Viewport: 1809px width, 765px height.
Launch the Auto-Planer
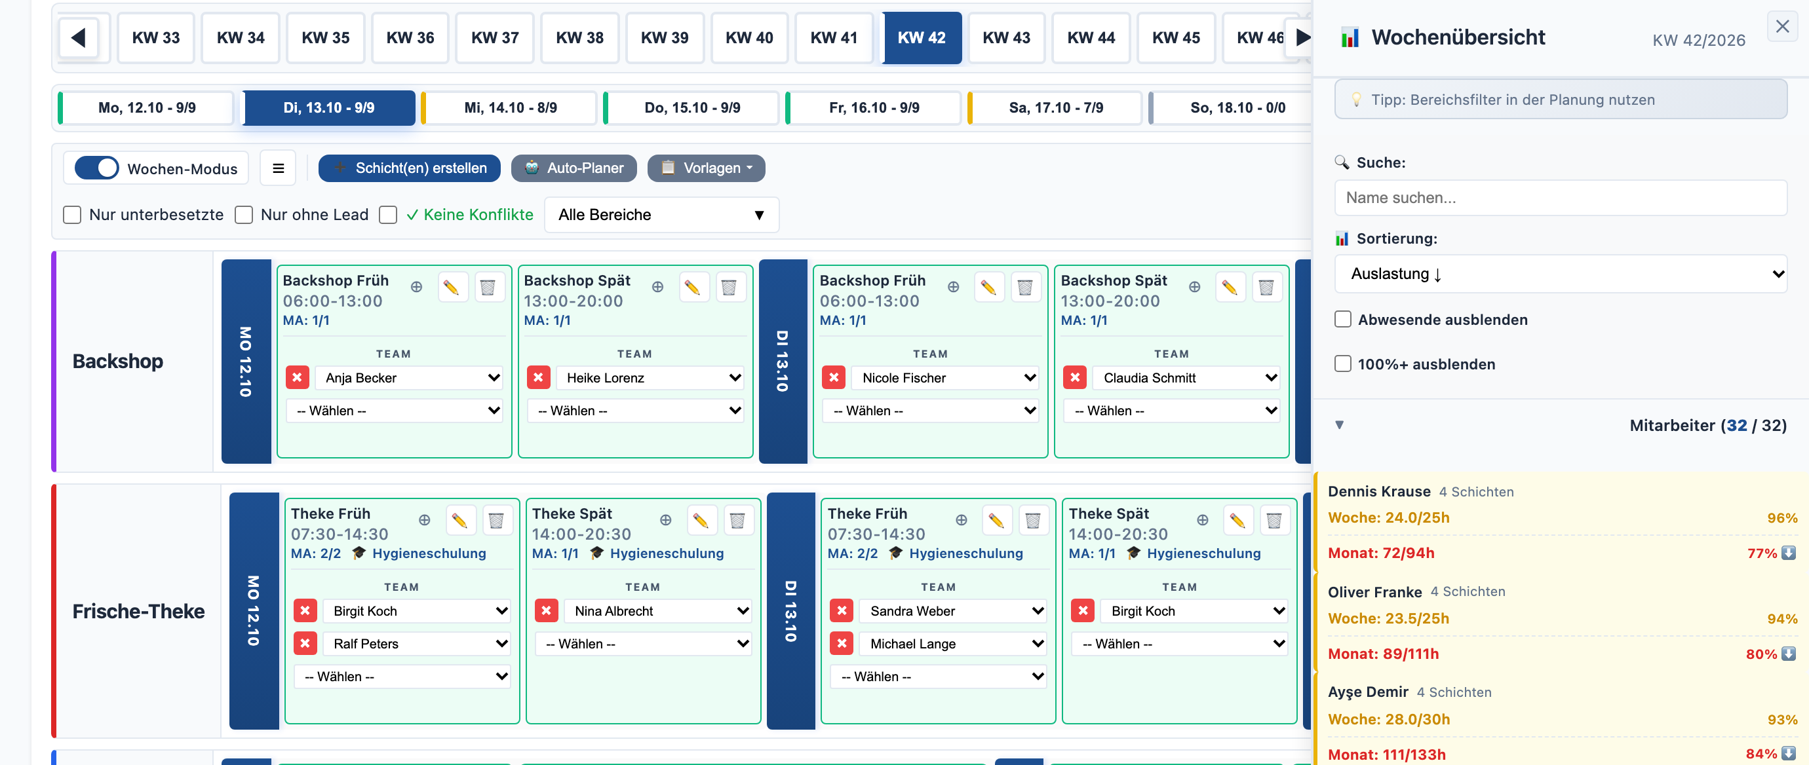573,168
